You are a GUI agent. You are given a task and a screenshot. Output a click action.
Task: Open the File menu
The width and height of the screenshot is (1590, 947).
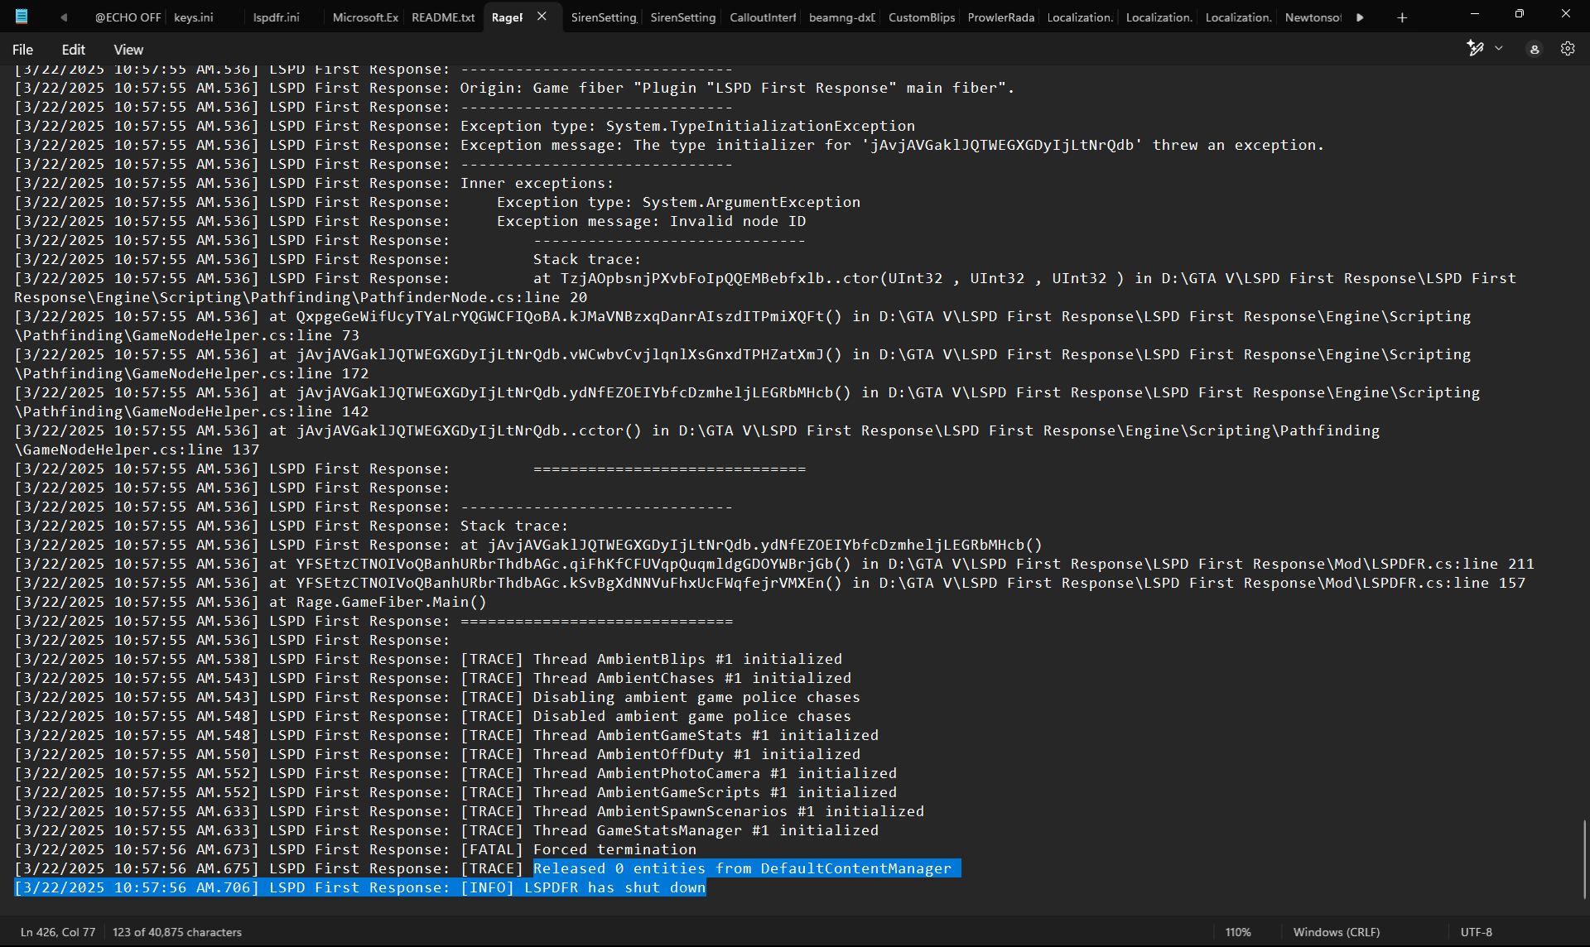pos(23,50)
